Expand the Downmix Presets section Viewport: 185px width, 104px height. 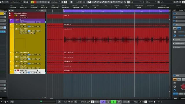179,43
